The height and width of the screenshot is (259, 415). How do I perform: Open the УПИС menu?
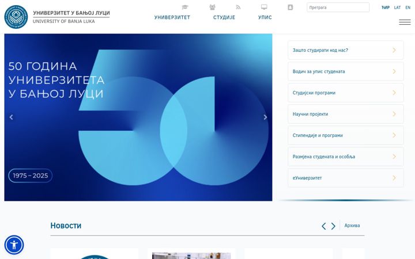pos(265,17)
